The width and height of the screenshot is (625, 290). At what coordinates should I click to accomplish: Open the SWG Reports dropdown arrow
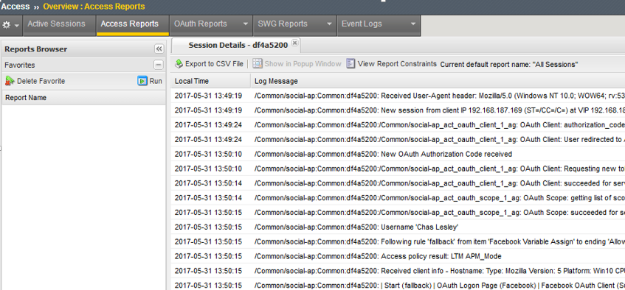coord(329,24)
